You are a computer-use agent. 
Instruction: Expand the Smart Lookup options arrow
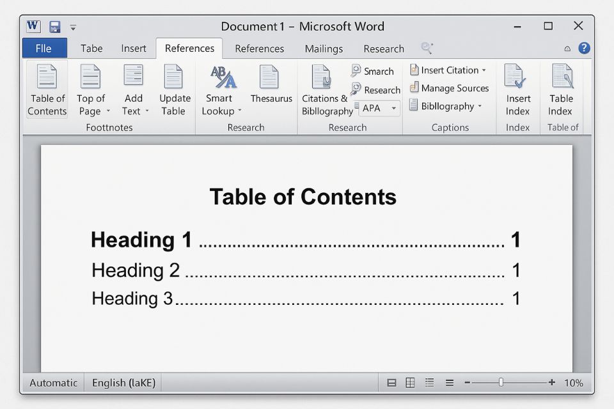coord(239,110)
